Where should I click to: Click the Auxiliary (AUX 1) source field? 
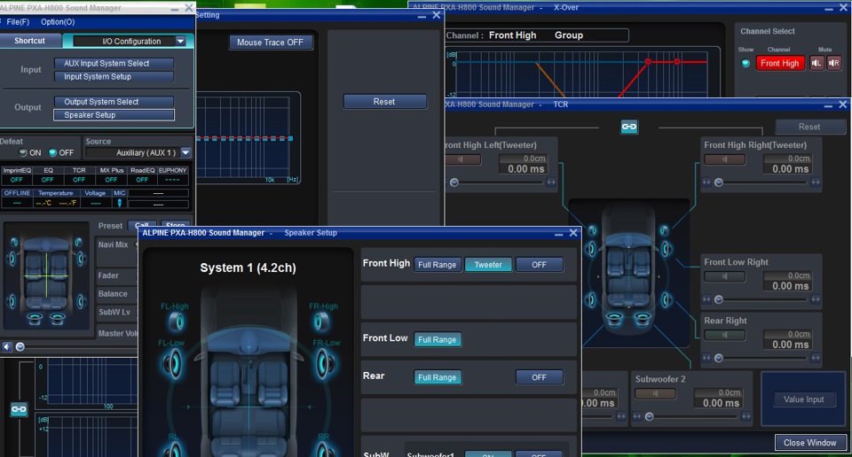(132, 153)
